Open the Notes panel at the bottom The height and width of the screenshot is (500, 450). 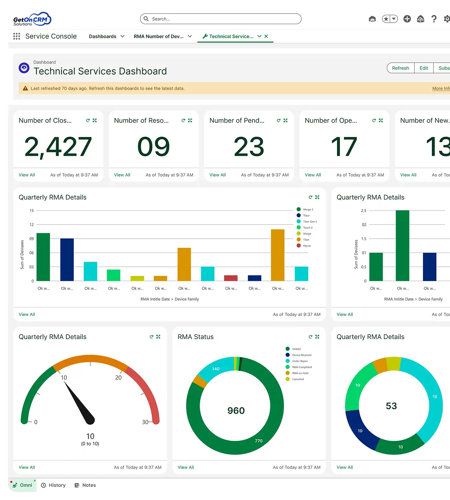click(x=85, y=485)
